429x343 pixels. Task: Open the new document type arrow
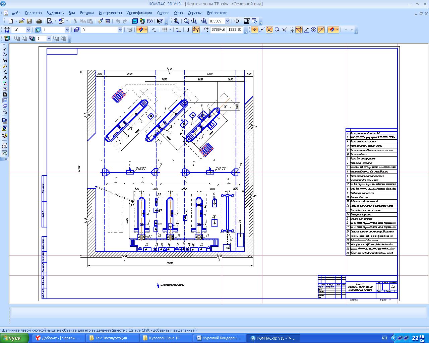coord(16,21)
